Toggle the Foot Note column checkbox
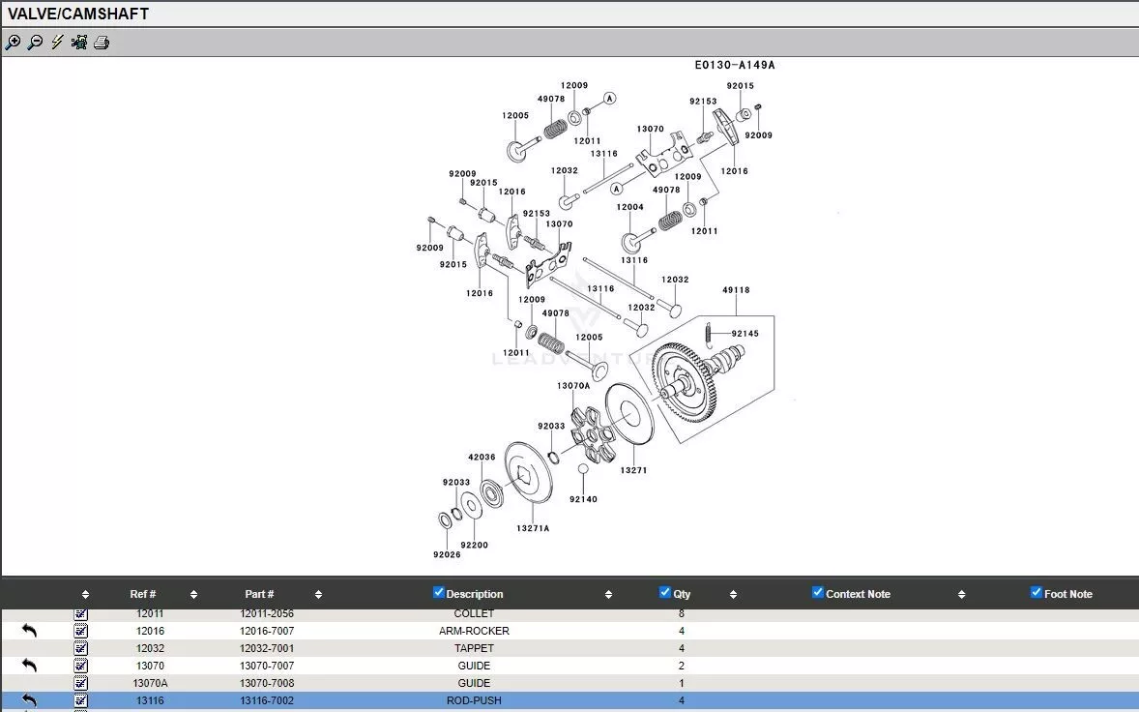 pos(1037,593)
